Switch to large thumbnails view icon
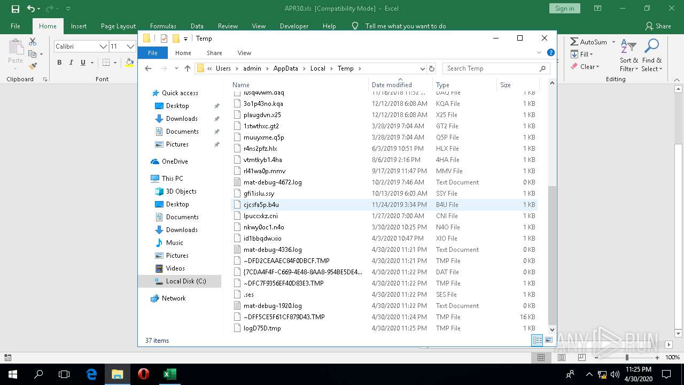Screen dimensions: 684x385 549,340
